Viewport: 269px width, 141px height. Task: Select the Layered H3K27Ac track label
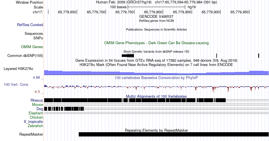click(18, 69)
